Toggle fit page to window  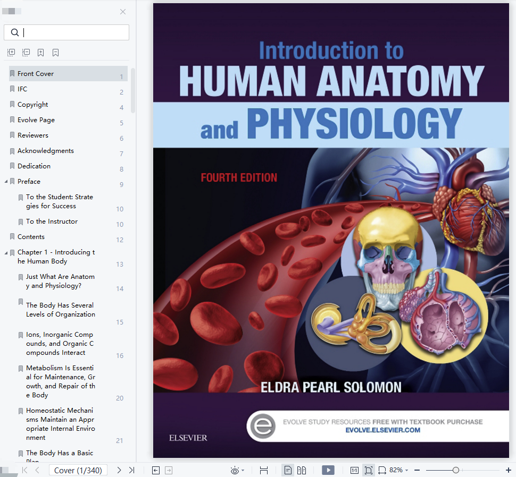click(369, 471)
